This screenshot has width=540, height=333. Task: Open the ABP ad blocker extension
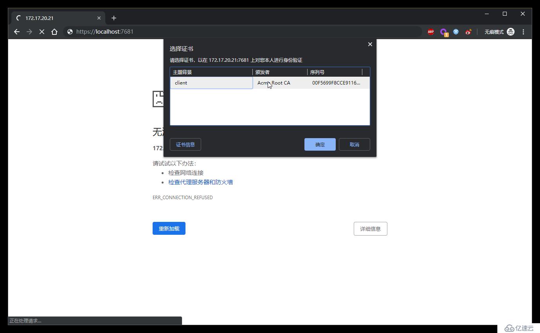coord(431,32)
